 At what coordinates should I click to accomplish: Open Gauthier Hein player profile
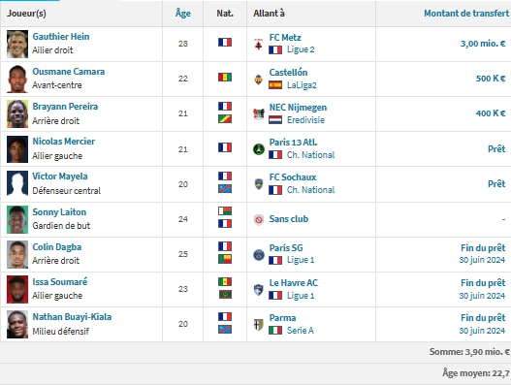click(61, 37)
